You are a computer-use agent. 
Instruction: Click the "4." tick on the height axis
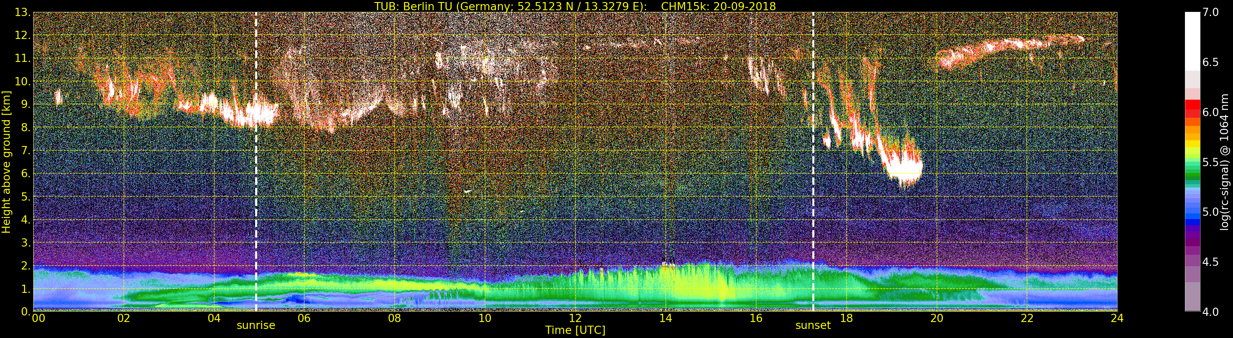(25, 219)
